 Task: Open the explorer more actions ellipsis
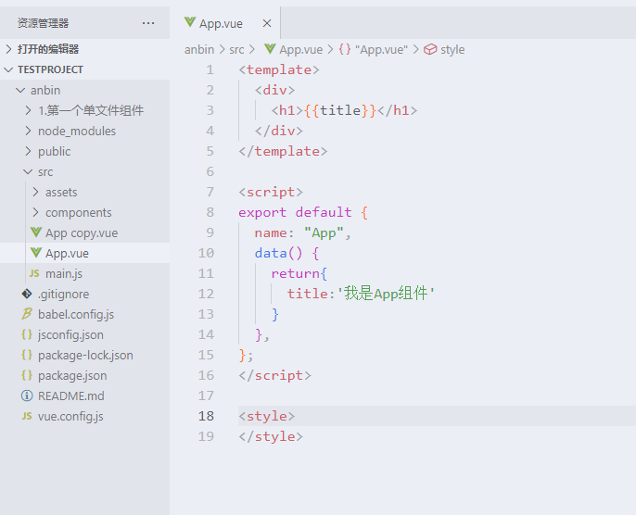pyautogui.click(x=148, y=23)
